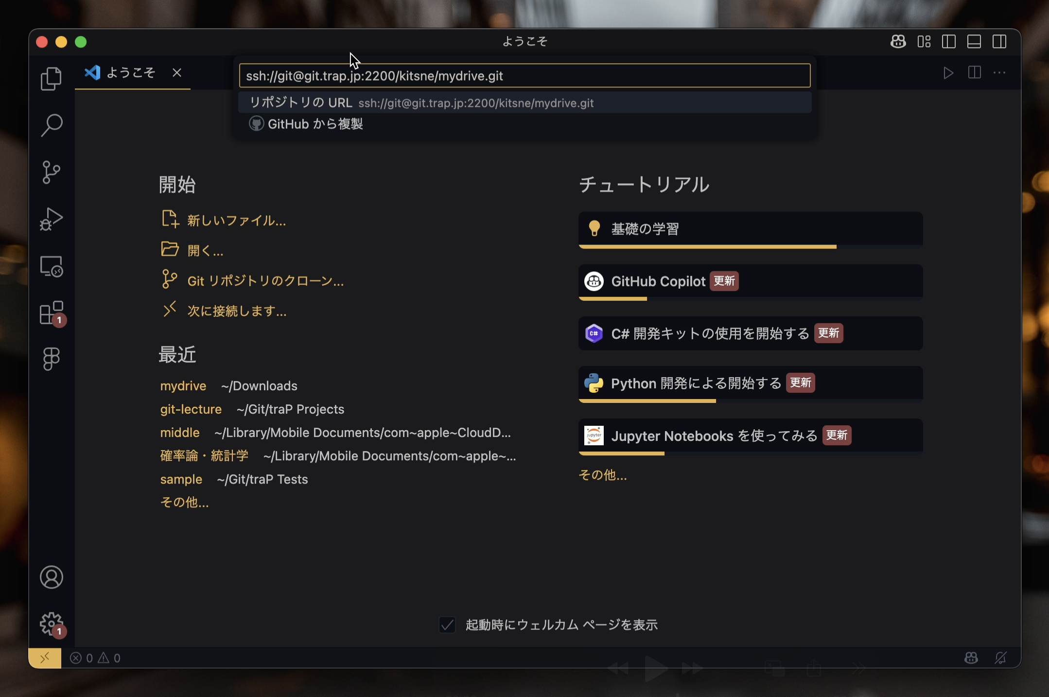
Task: Open the Customize Layout control
Action: click(x=924, y=42)
